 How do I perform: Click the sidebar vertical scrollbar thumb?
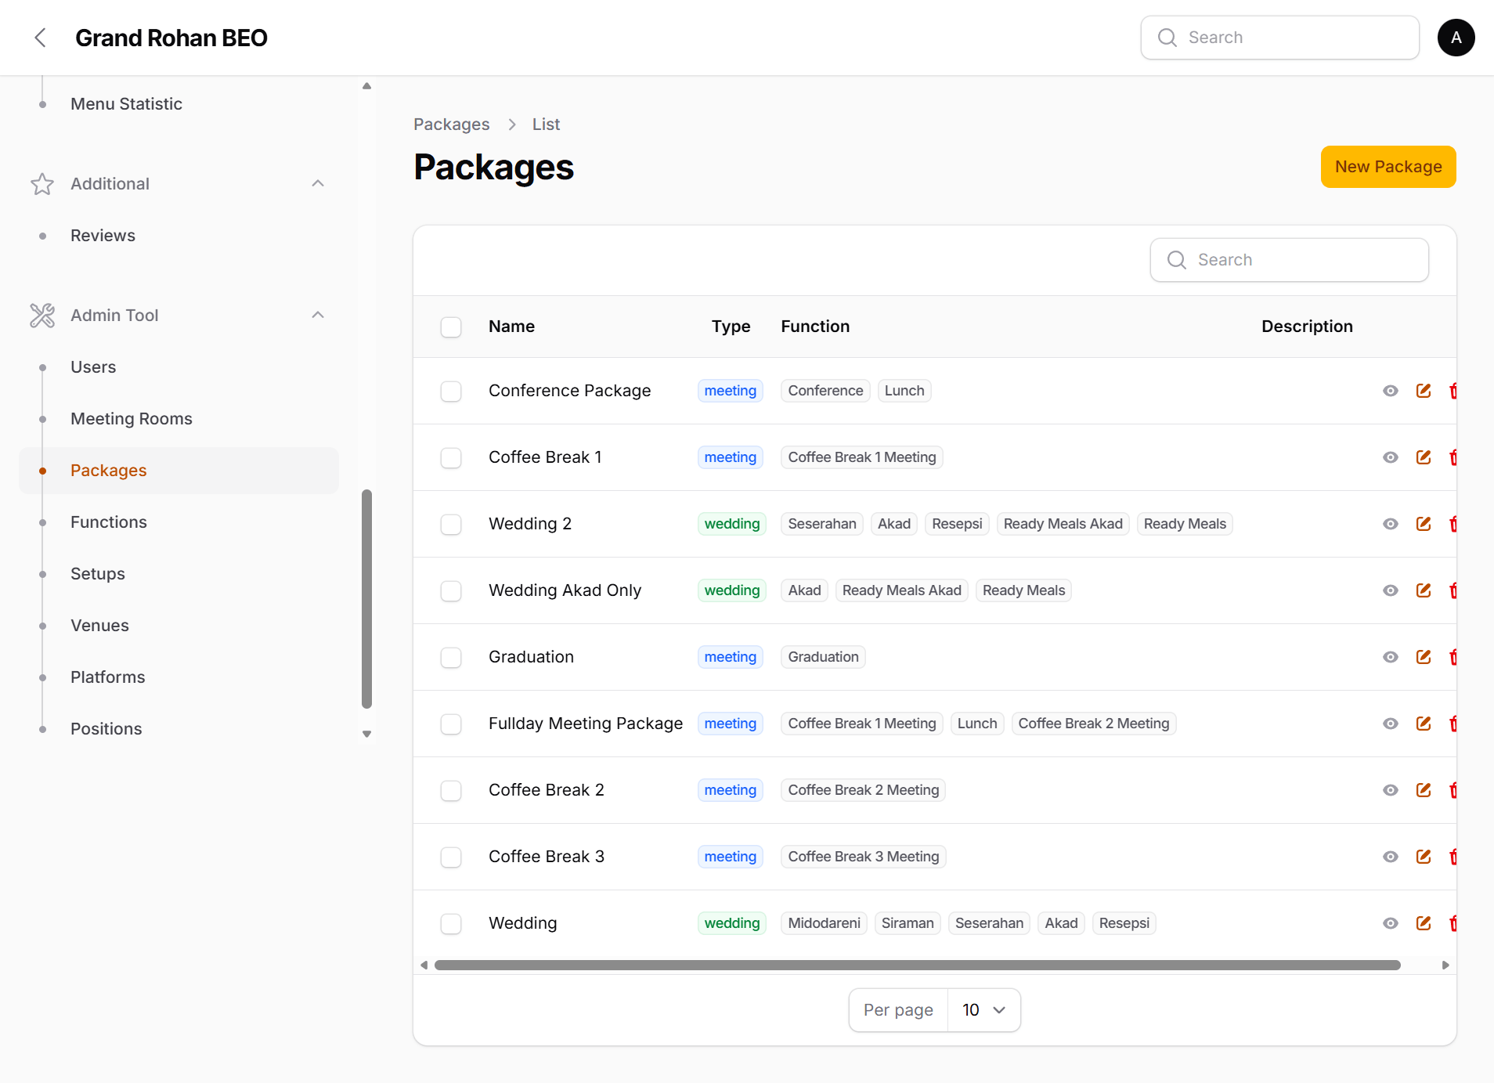click(366, 599)
